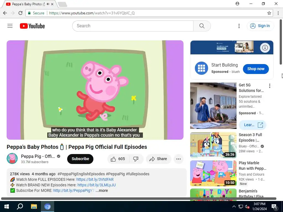Open a new tab button
Image resolution: width=283 pixels, height=212 pixels.
[62, 4]
